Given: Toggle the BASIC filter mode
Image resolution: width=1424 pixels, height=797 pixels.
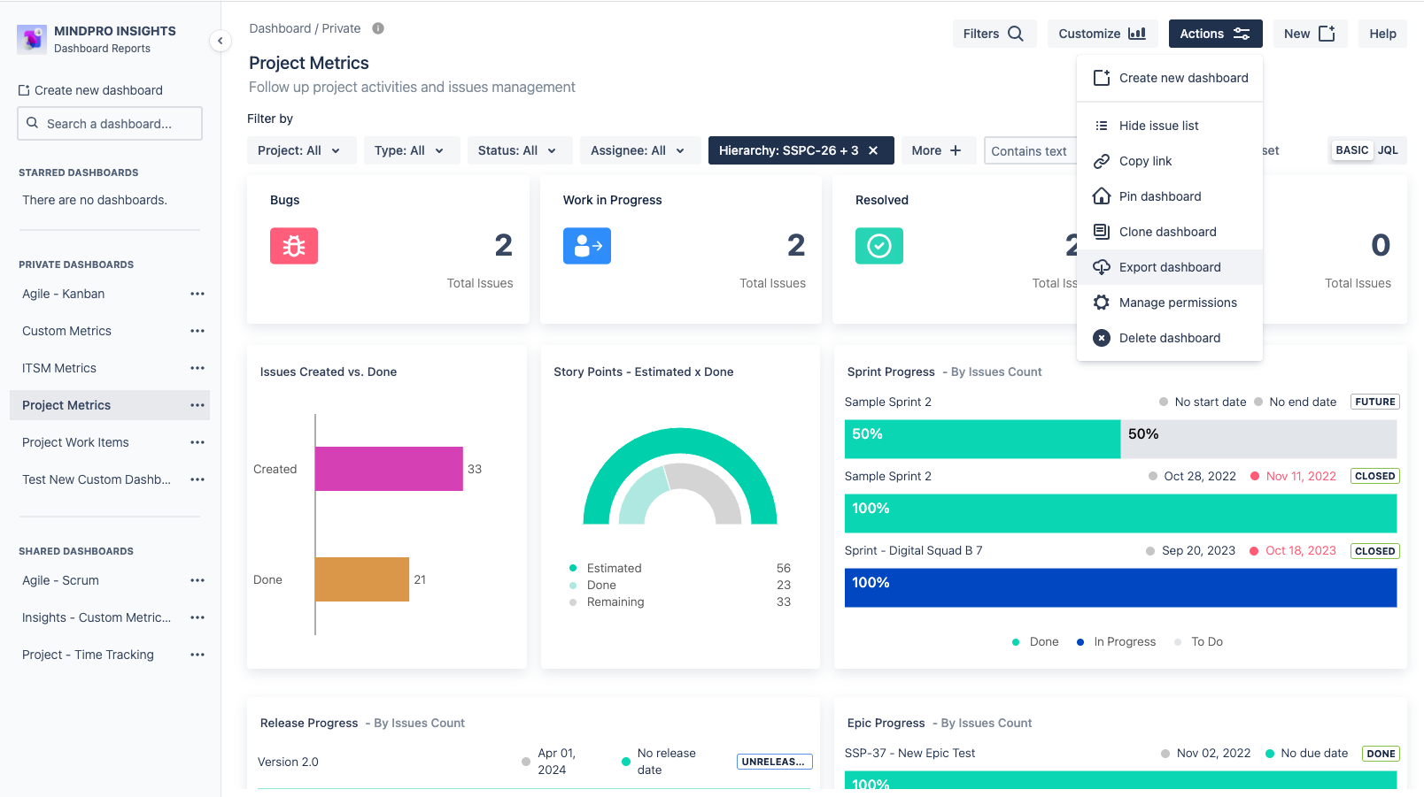Looking at the screenshot, I should tap(1351, 150).
